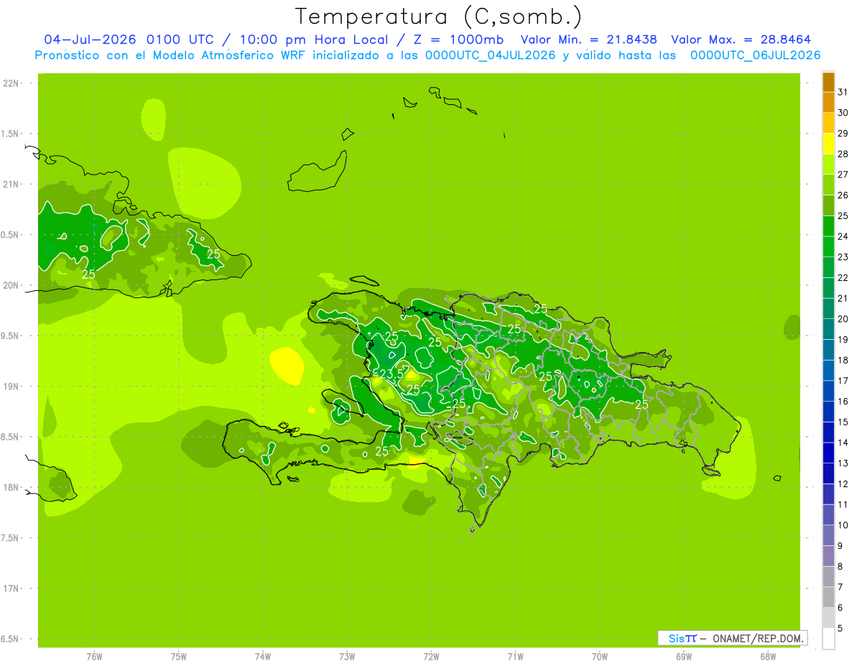
Task: Select legend value '26' on the colorbar
Action: (843, 195)
